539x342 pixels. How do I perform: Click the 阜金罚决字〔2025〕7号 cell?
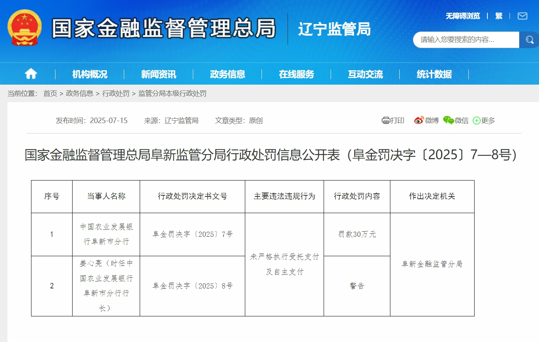pos(192,234)
